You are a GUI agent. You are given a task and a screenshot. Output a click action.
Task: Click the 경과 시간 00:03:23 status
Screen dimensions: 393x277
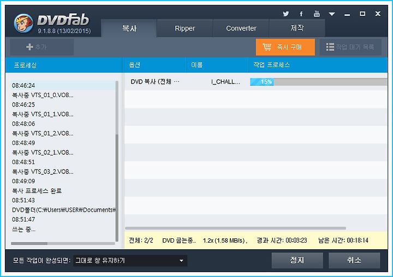tap(282, 240)
